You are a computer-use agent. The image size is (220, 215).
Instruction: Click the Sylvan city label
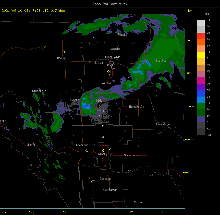[100, 63]
